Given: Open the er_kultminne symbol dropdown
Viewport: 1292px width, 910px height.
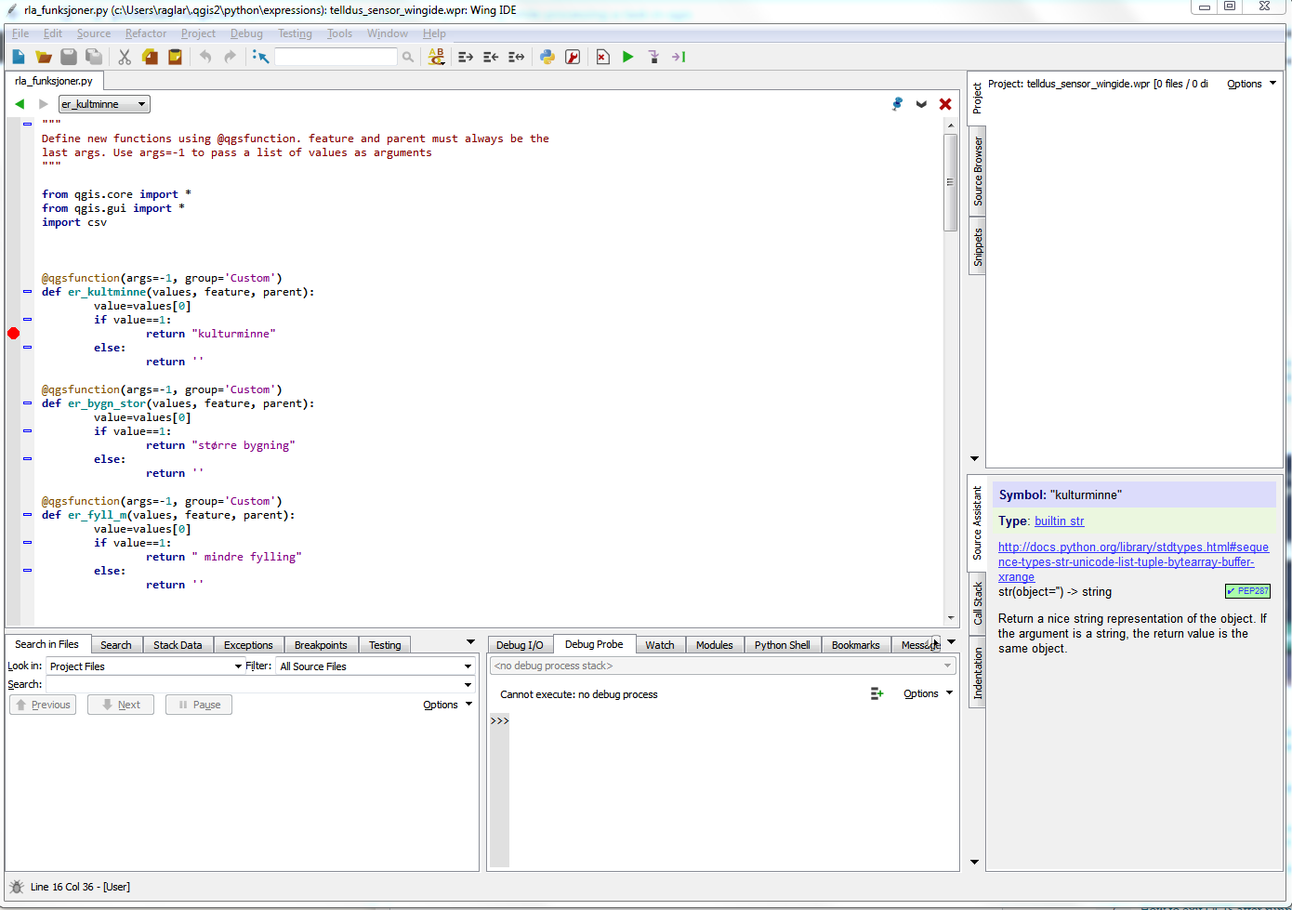Looking at the screenshot, I should point(104,104).
